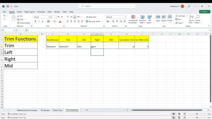Toggle Merge & Center
Image resolution: width=212 pixels, height=119 pixels.
(93, 21)
